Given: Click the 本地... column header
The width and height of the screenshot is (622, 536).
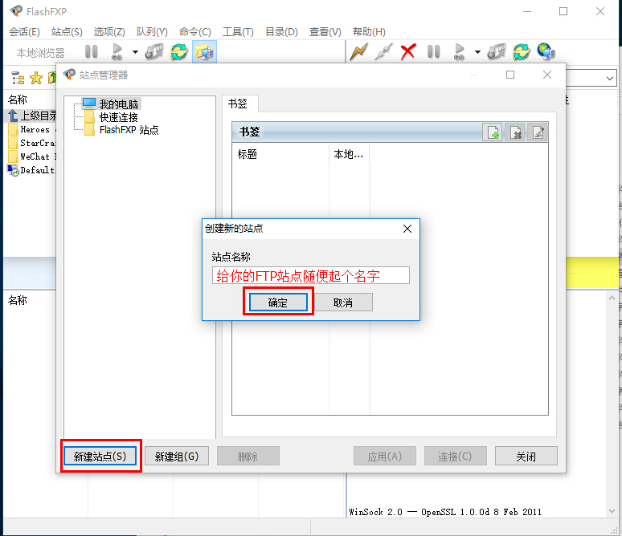Looking at the screenshot, I should (349, 154).
